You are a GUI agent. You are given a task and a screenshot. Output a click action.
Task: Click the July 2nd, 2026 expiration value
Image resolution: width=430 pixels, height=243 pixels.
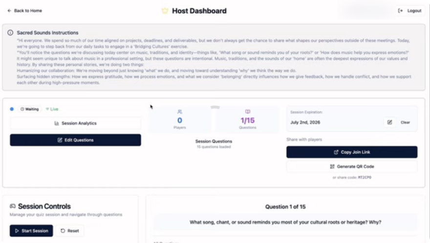[x=305, y=122]
